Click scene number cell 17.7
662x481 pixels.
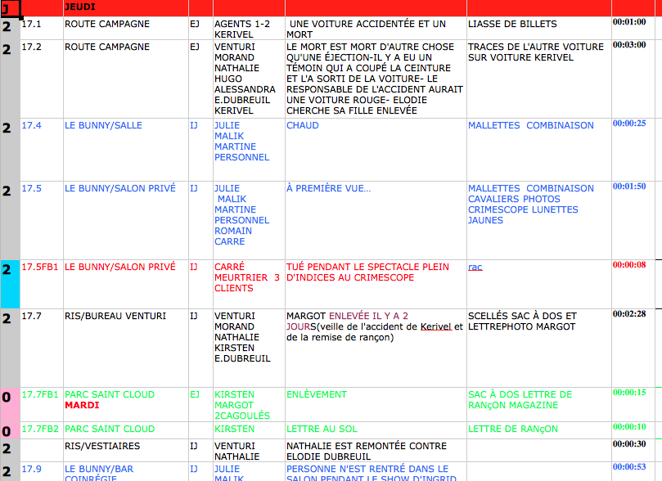[42, 348]
